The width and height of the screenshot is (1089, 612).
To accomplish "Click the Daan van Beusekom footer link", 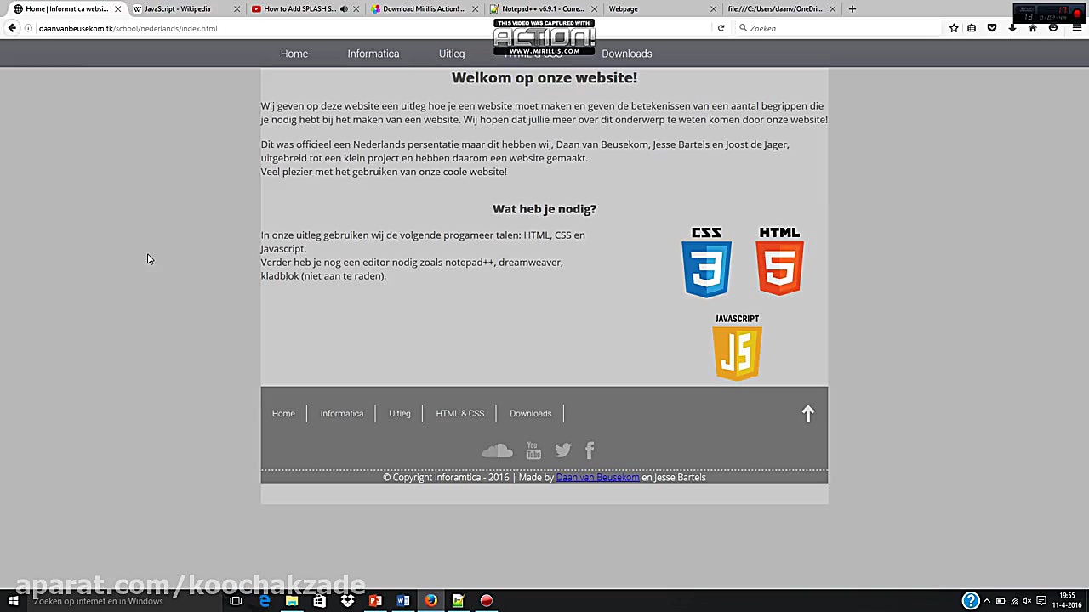I will tap(597, 477).
